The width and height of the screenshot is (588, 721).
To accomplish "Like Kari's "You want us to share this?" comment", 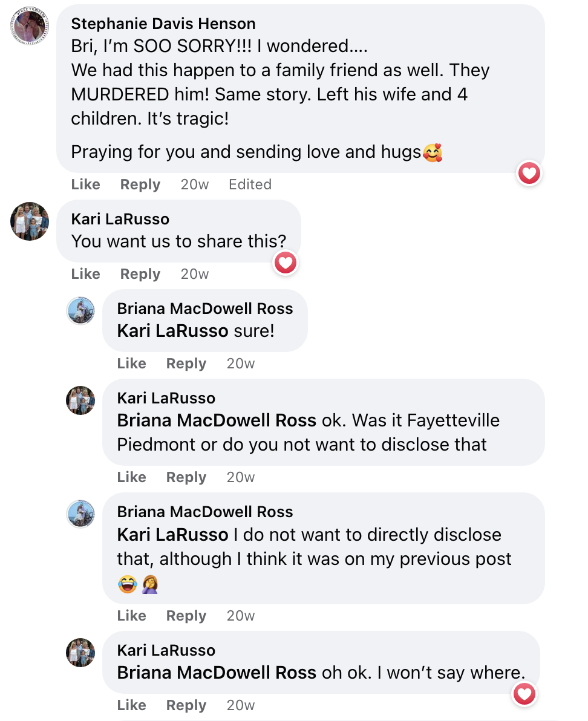I will click(85, 274).
